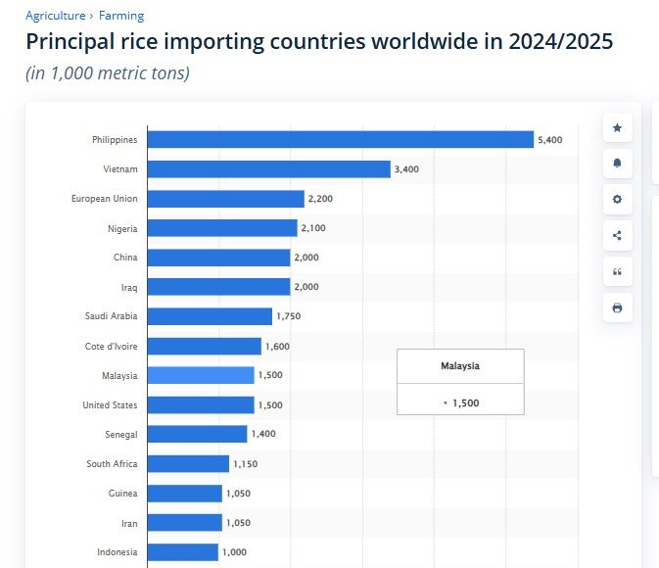Open the Farming breadcrumb link
The image size is (659, 568).
click(121, 16)
